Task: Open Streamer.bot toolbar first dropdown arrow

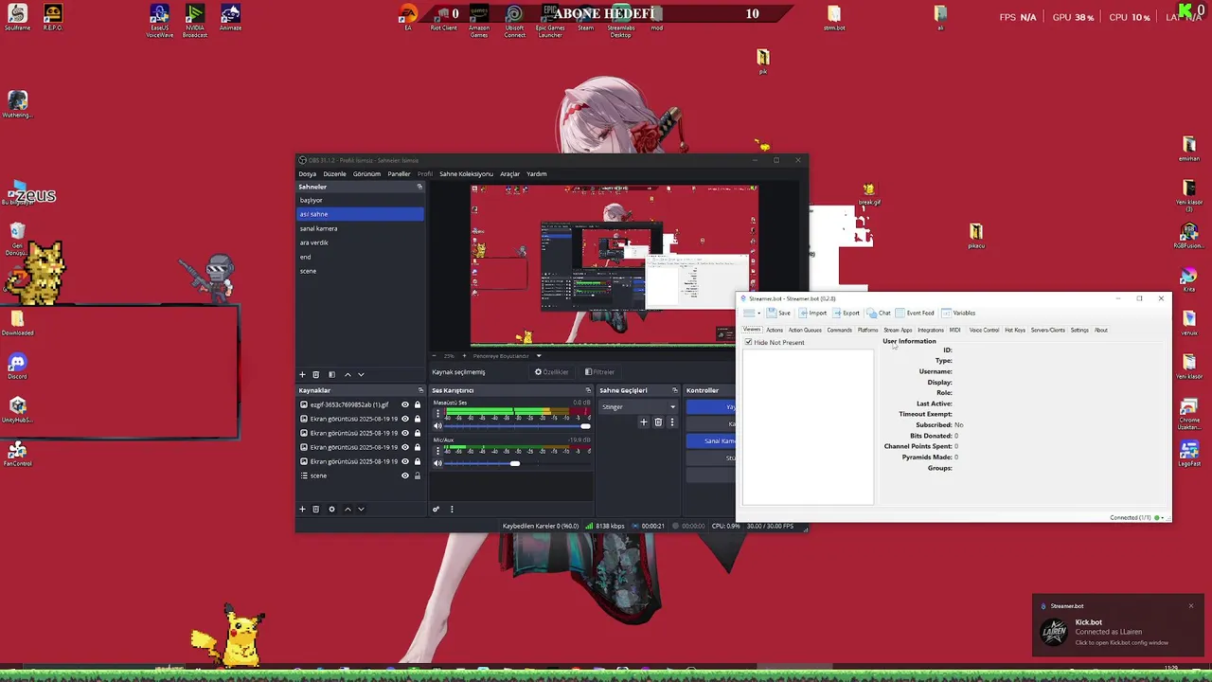Action: click(758, 314)
